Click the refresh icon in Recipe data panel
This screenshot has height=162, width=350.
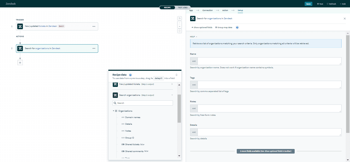point(176,75)
